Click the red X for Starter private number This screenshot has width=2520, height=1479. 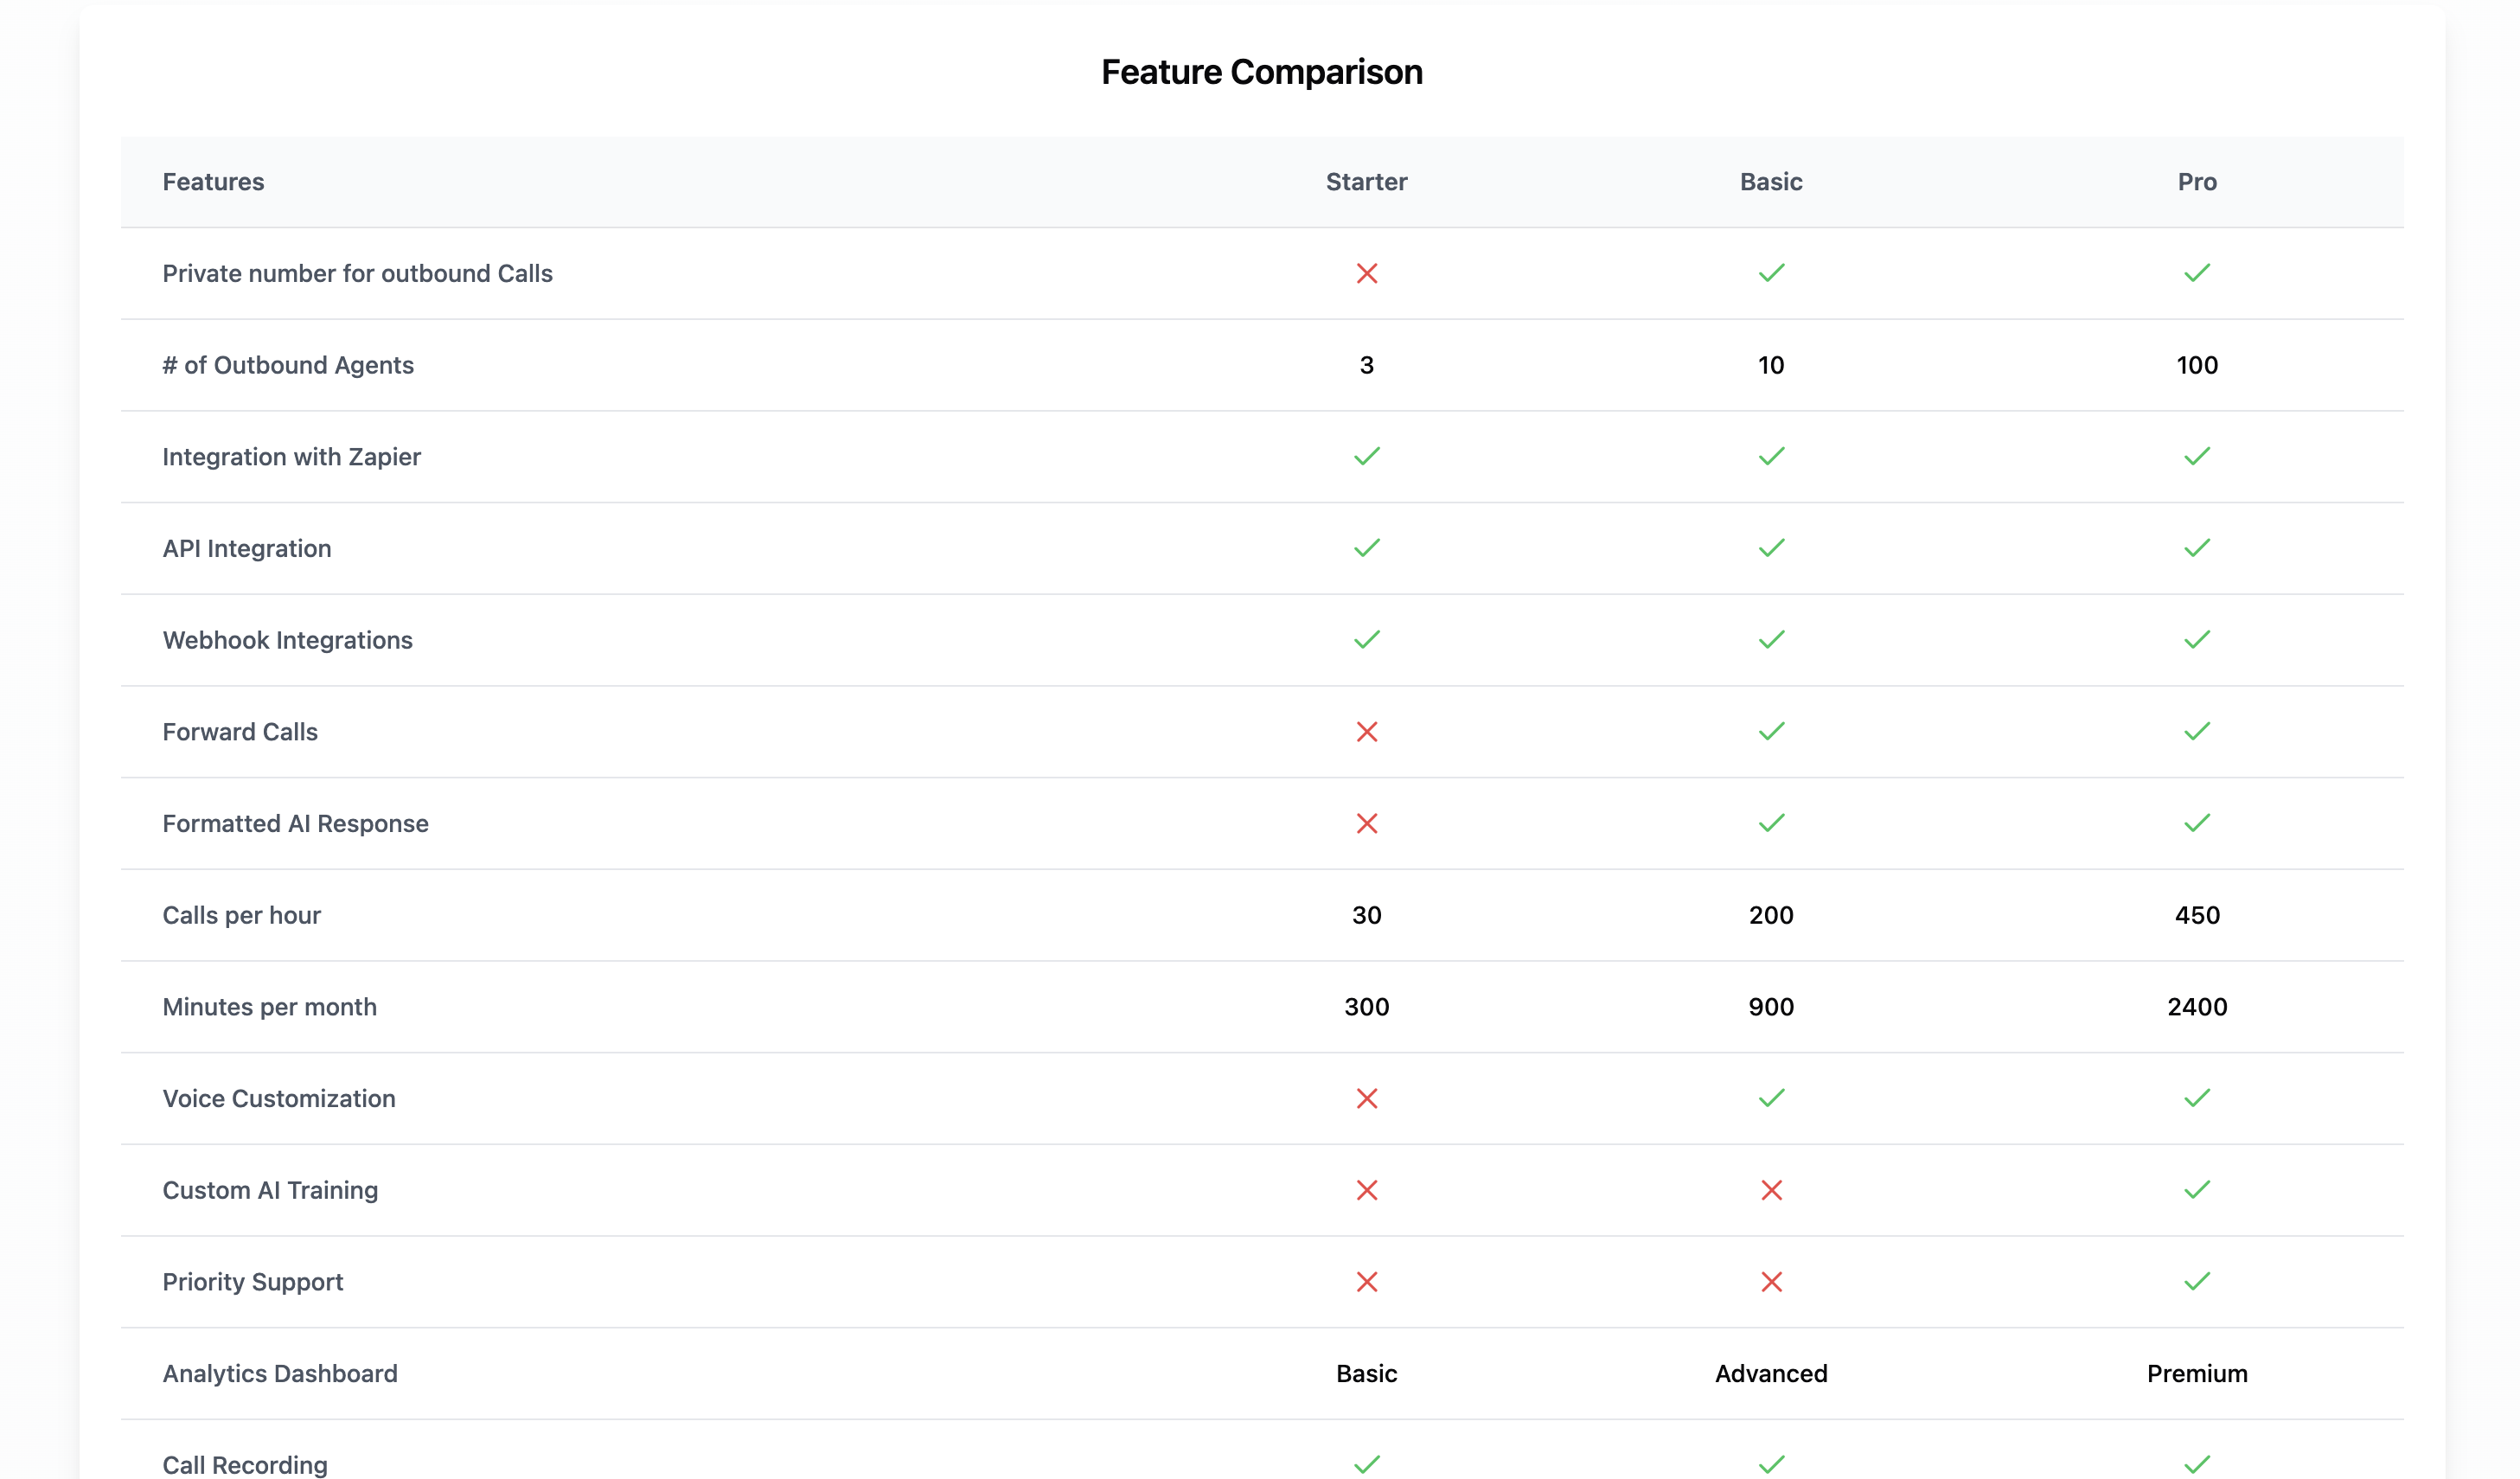click(x=1366, y=273)
